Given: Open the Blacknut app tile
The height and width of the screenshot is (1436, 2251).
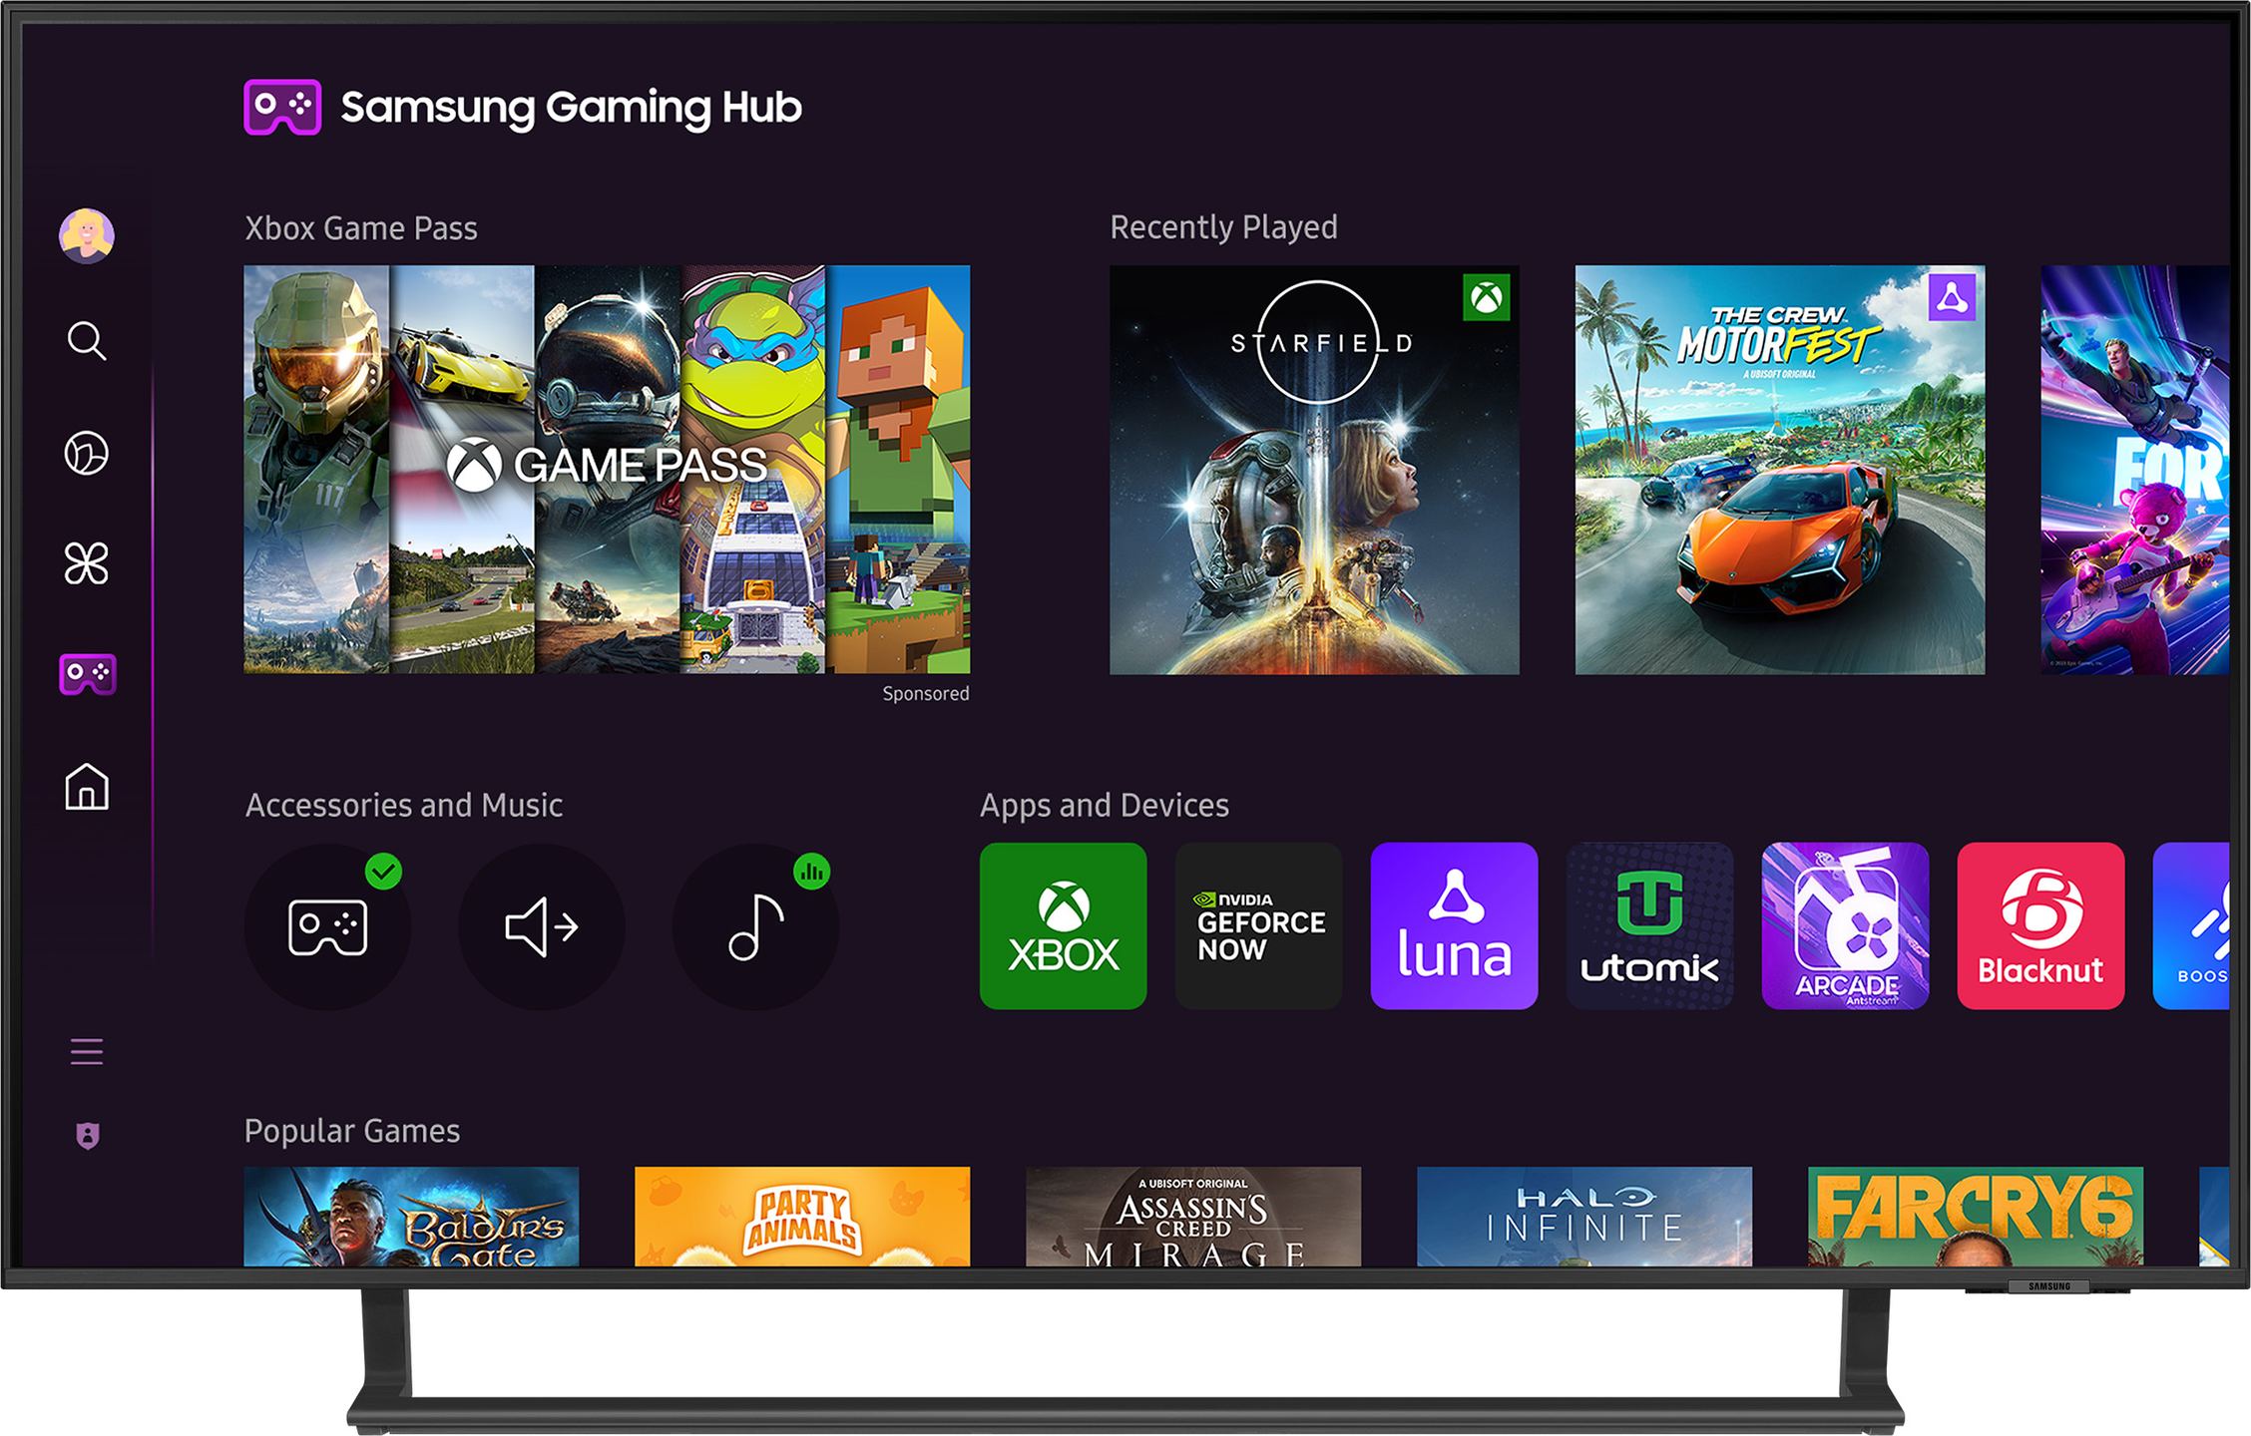Looking at the screenshot, I should (x=2040, y=926).
